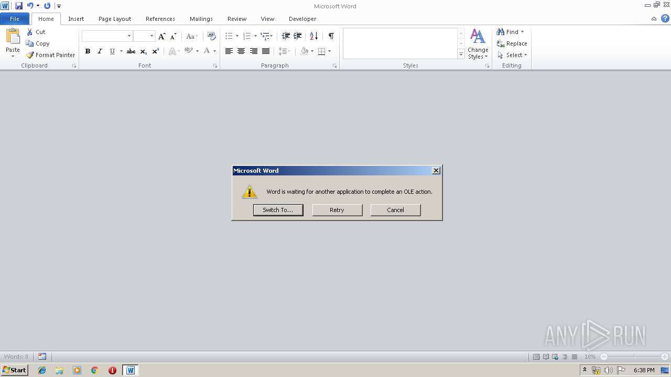Image resolution: width=671 pixels, height=377 pixels.
Task: Switch to the View tab
Action: tap(267, 19)
